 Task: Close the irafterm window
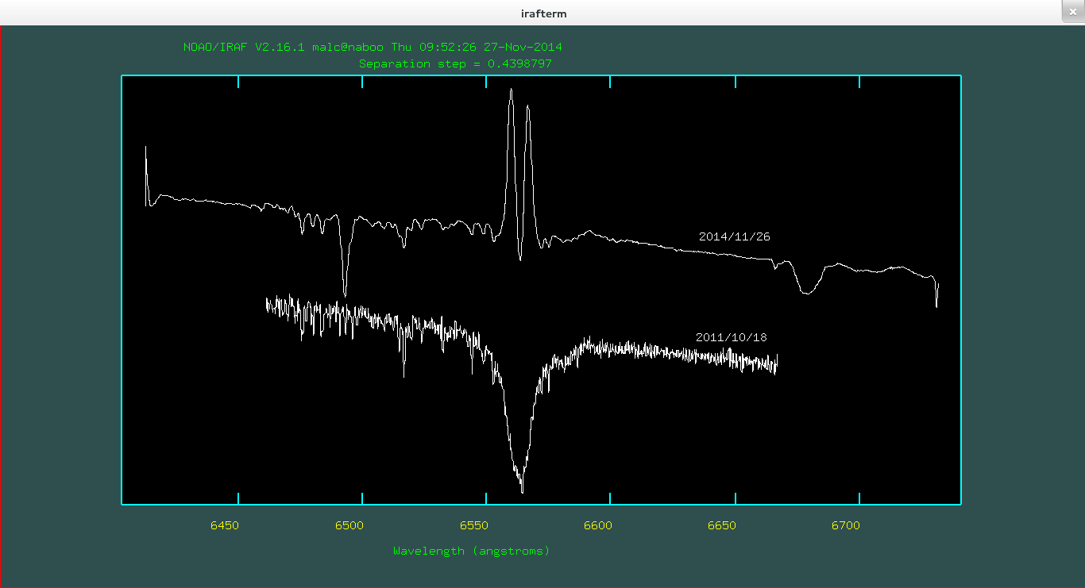1072,10
